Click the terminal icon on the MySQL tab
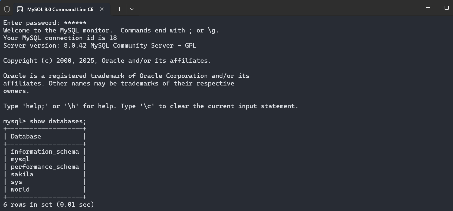This screenshot has height=211, width=453. 20,9
